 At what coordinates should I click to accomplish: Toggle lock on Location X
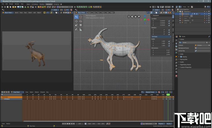[x=169, y=21]
